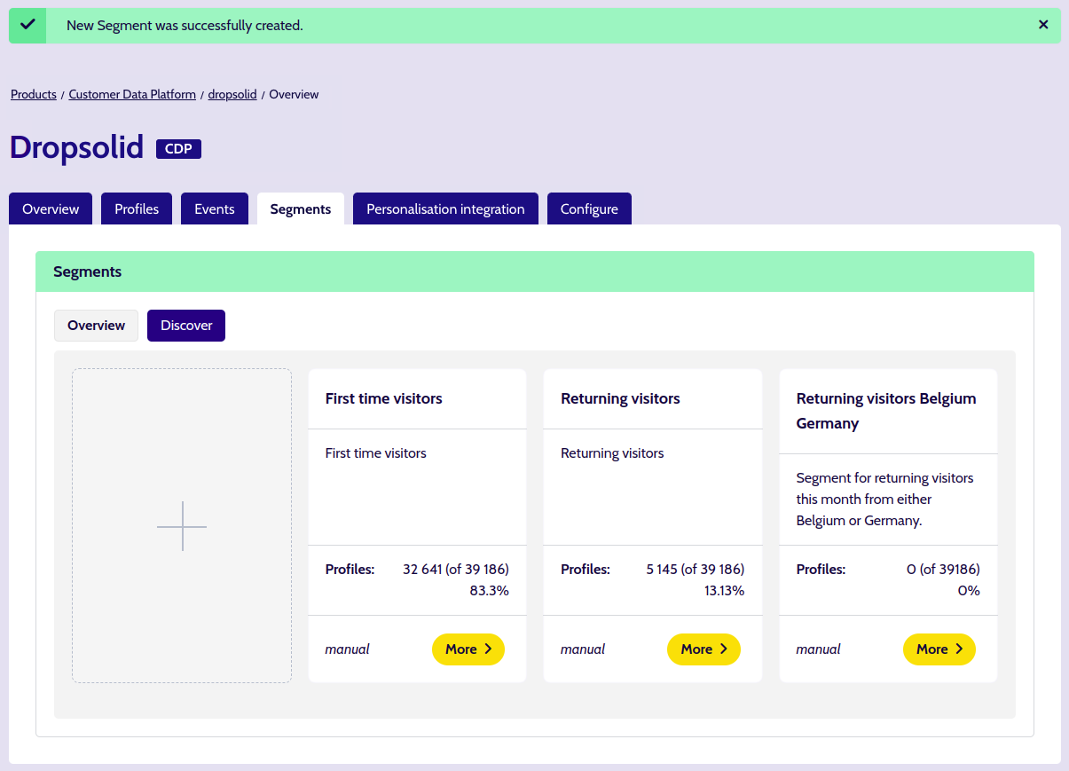Click the 32 641 (of 39 186) profile count
1069x771 pixels.
pyautogui.click(x=456, y=569)
